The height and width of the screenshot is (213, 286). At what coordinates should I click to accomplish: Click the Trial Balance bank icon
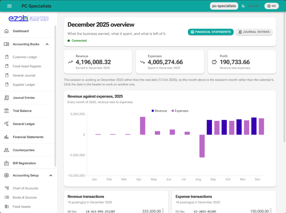(x=6, y=111)
